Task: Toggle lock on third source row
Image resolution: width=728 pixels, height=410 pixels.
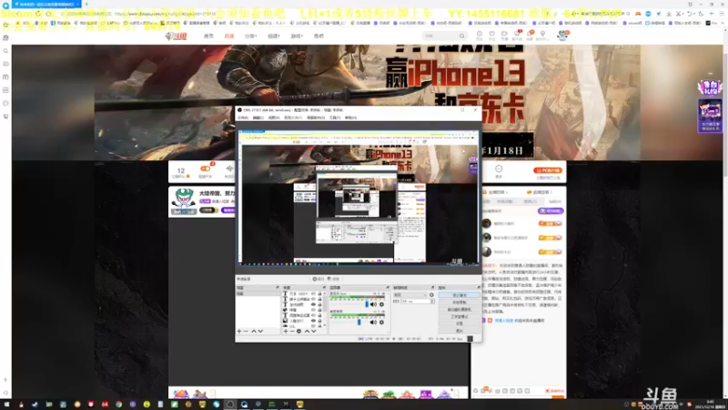Action: click(319, 305)
